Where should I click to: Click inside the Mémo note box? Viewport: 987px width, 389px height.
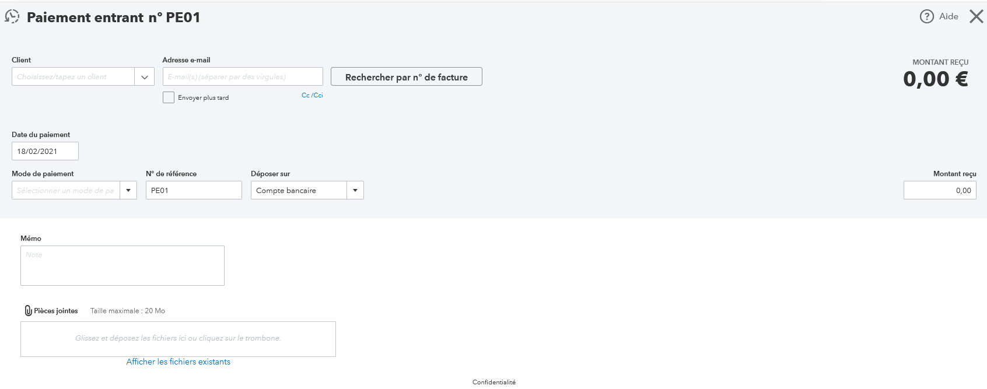pos(122,265)
